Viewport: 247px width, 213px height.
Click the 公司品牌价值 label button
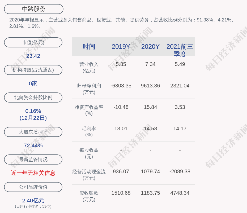(x=33, y=187)
